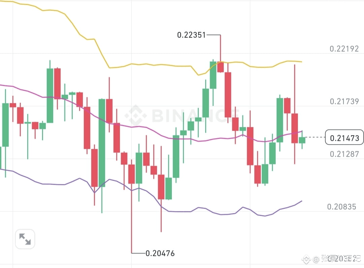
Task: Click the current price label 0.21473
Action: [x=344, y=137]
